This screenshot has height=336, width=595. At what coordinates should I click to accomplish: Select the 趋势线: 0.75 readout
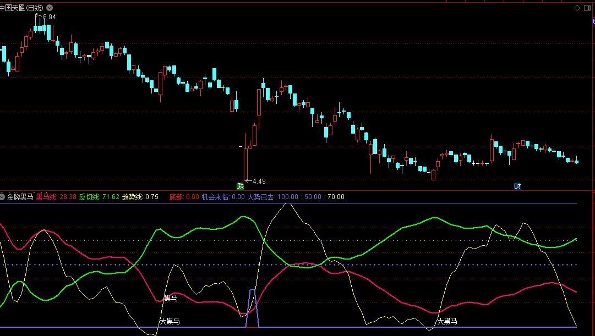coord(140,197)
